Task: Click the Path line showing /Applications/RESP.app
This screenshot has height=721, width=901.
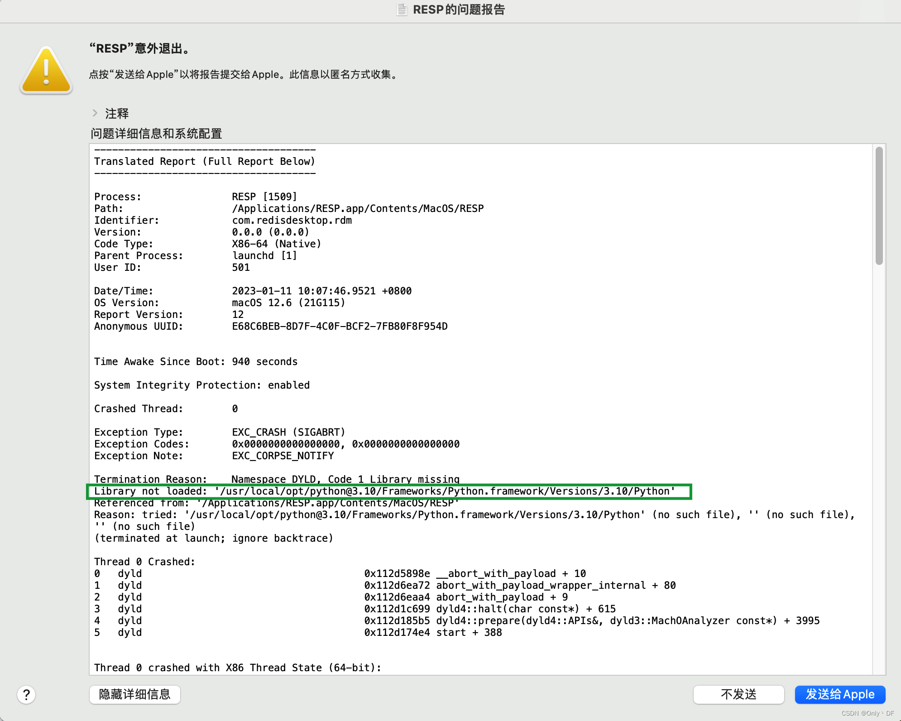Action: click(358, 209)
